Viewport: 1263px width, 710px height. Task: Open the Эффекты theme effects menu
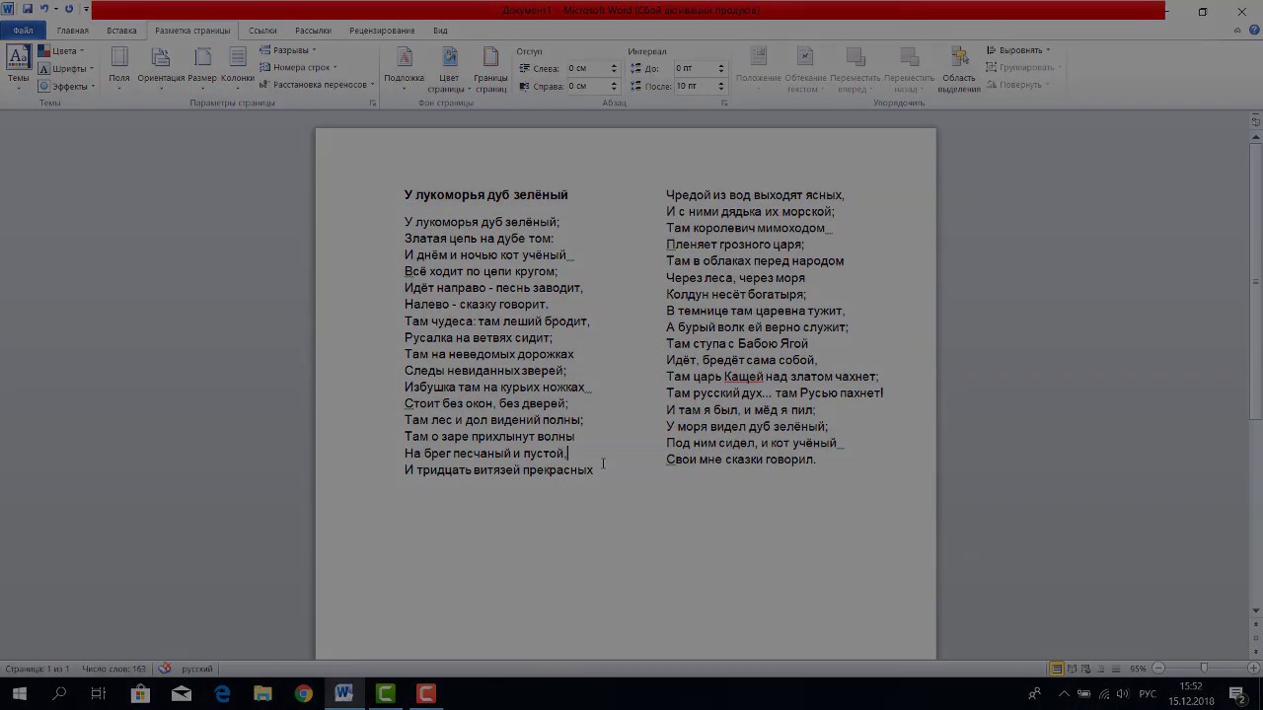[67, 86]
